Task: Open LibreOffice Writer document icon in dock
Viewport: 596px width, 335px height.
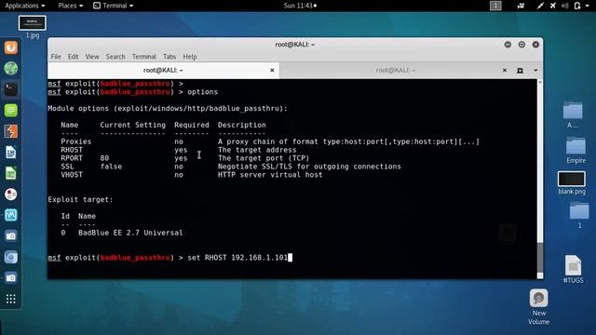Action: [10, 153]
